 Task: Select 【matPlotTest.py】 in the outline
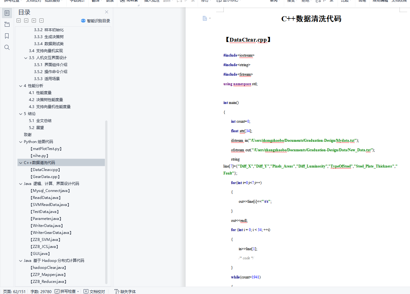point(46,149)
